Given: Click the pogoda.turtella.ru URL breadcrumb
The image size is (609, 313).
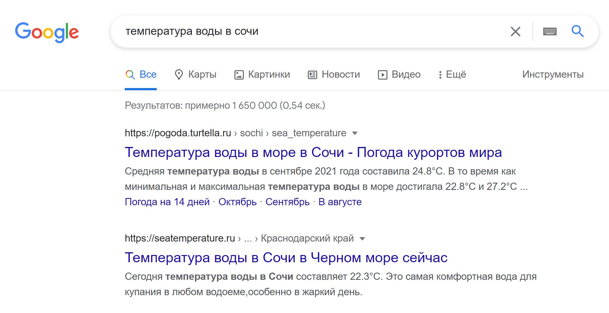Looking at the screenshot, I should coord(235,133).
